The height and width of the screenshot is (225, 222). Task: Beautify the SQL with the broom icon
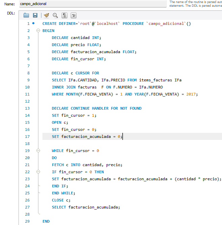pos(46,15)
